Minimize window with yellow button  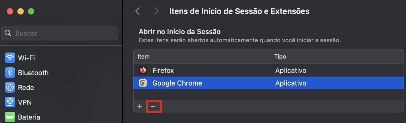pos(21,12)
